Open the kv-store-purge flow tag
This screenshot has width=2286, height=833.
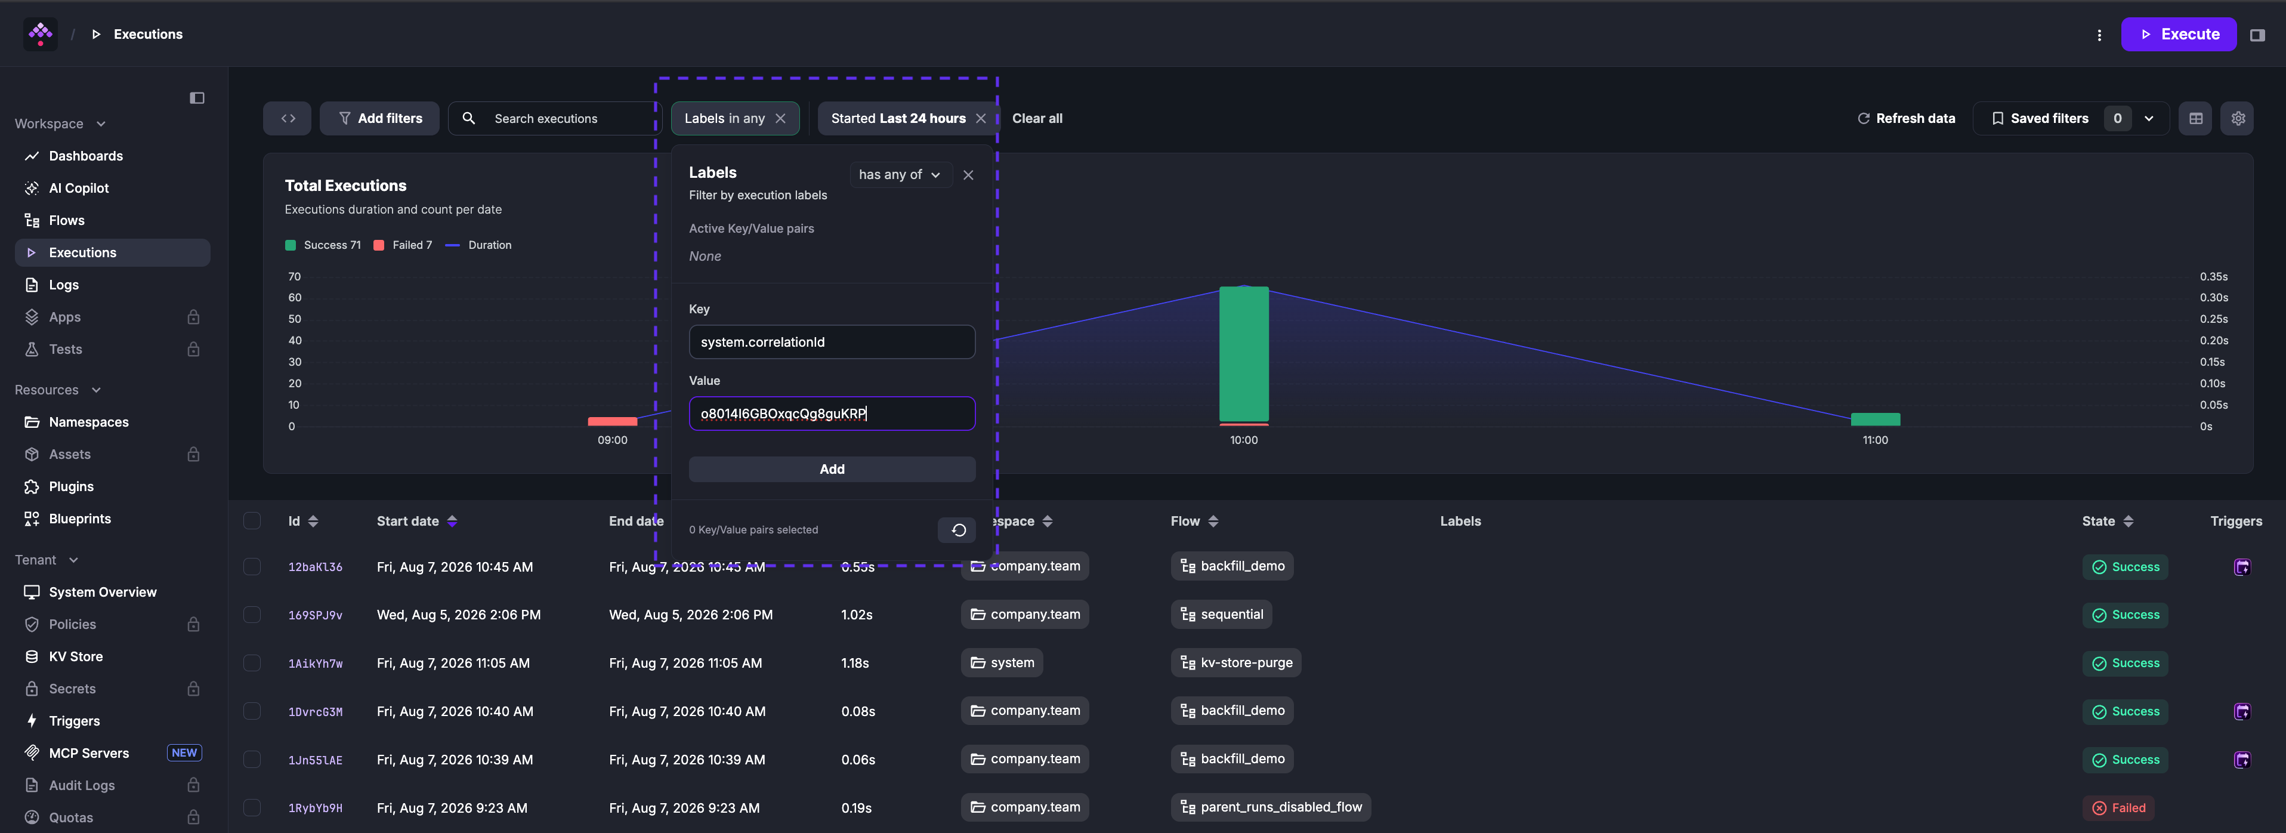(x=1235, y=662)
